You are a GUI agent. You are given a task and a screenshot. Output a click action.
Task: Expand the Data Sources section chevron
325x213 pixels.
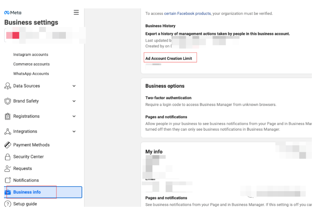tap(74, 86)
